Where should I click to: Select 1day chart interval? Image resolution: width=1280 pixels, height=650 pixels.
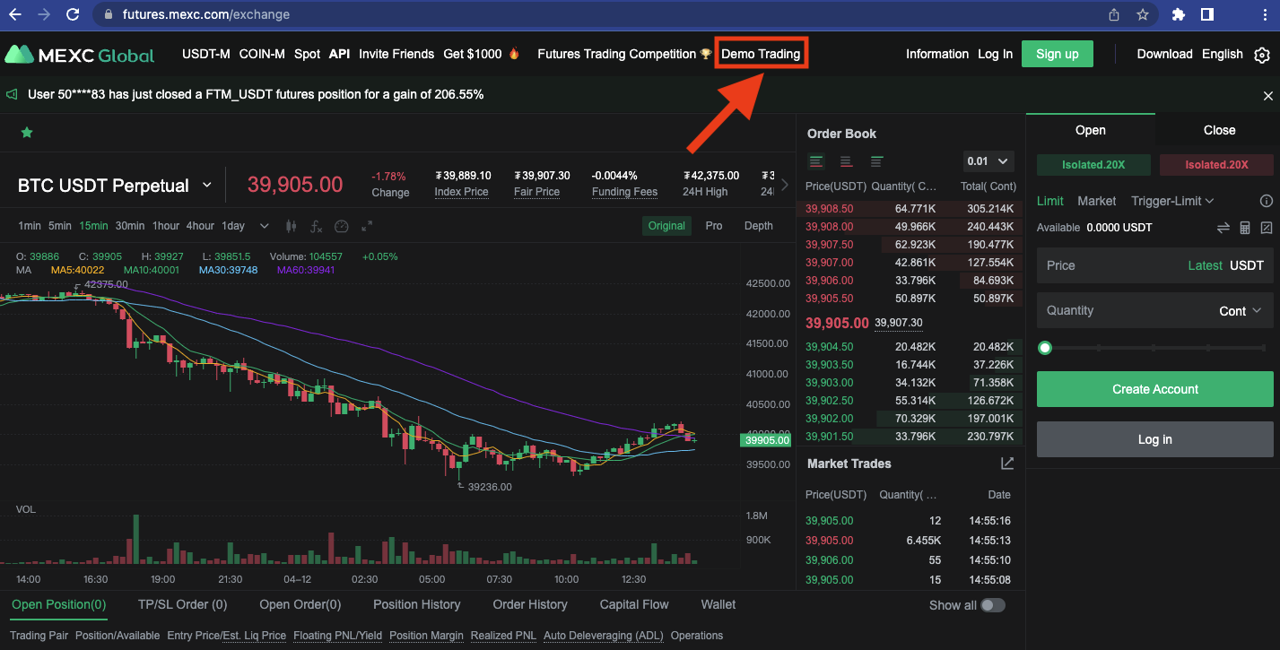tap(233, 226)
